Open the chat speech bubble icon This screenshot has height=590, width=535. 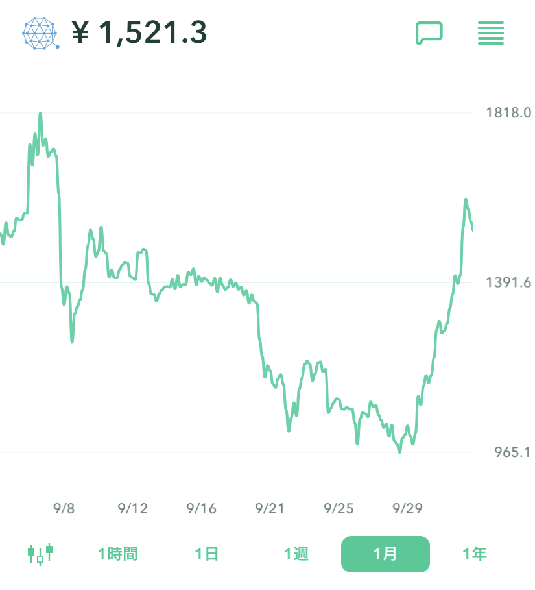coord(429,32)
